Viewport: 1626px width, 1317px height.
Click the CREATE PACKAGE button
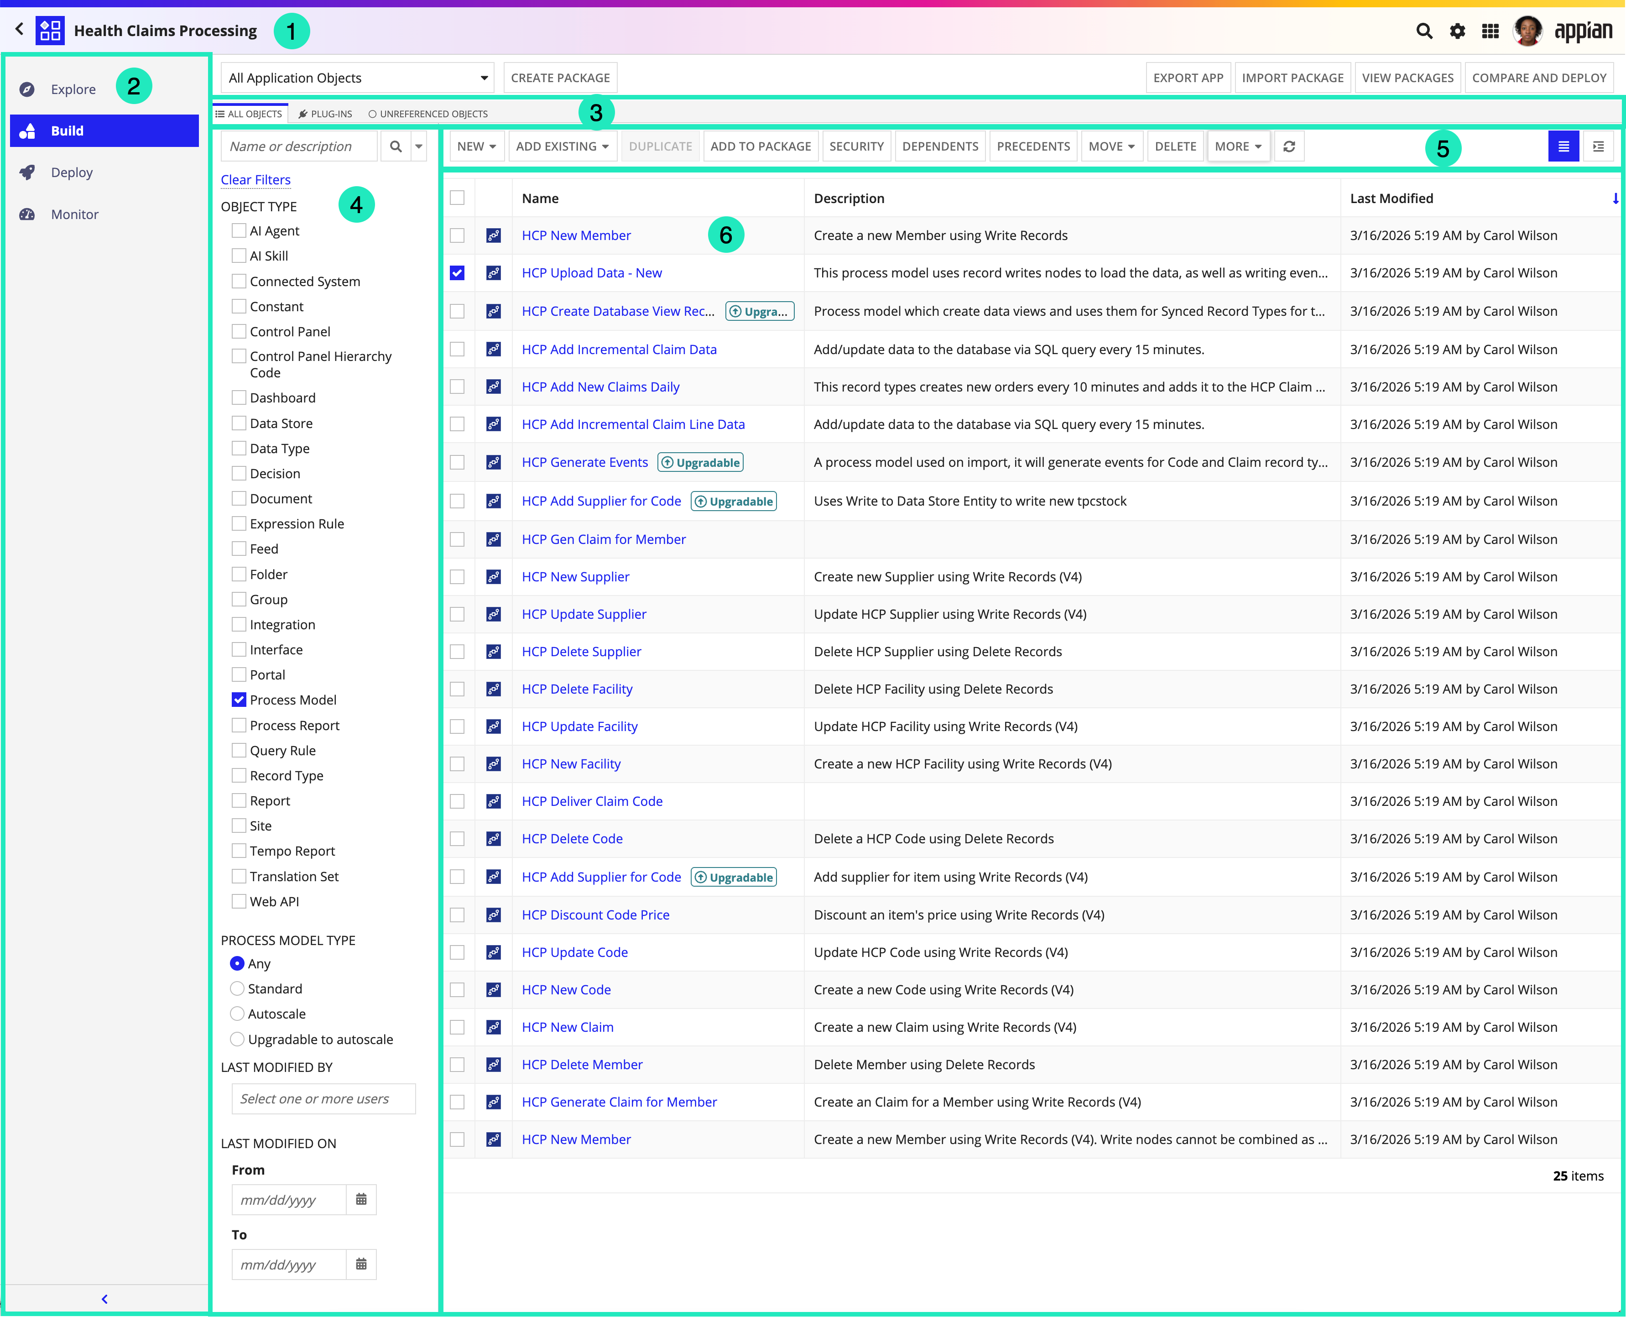(560, 78)
